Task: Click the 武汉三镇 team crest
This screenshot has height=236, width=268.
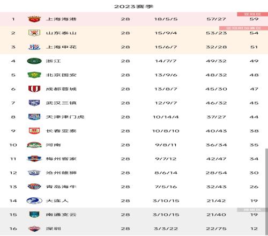Action: (x=34, y=103)
